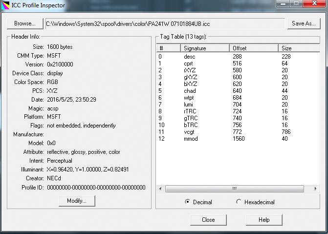Image resolution: width=328 pixels, height=234 pixels.
Task: Click the Flags value not embedded, independently
Action: 81,126
